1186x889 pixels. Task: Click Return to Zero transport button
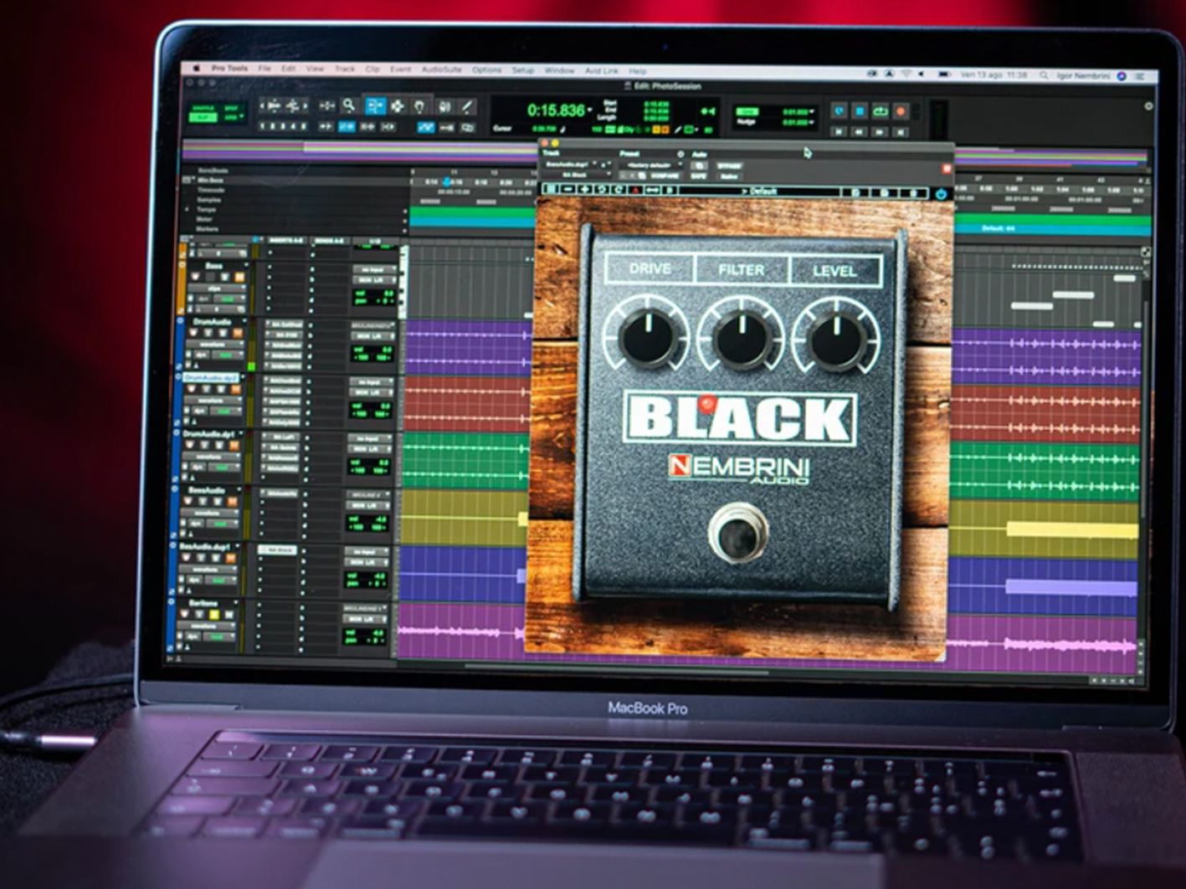(839, 131)
